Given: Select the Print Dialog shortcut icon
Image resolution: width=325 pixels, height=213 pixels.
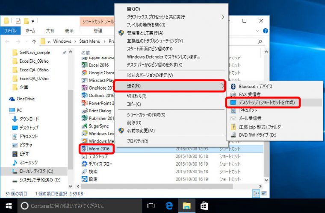Looking at the screenshot, I should pos(84,111).
